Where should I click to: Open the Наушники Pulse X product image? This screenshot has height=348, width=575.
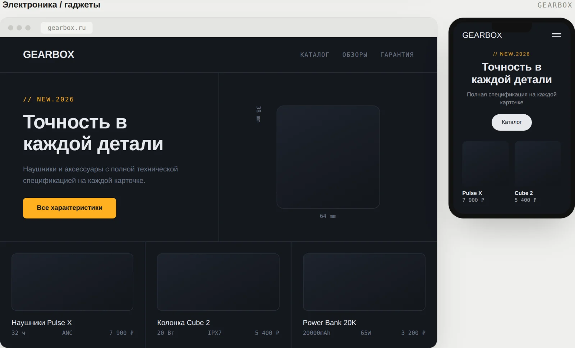tap(72, 282)
